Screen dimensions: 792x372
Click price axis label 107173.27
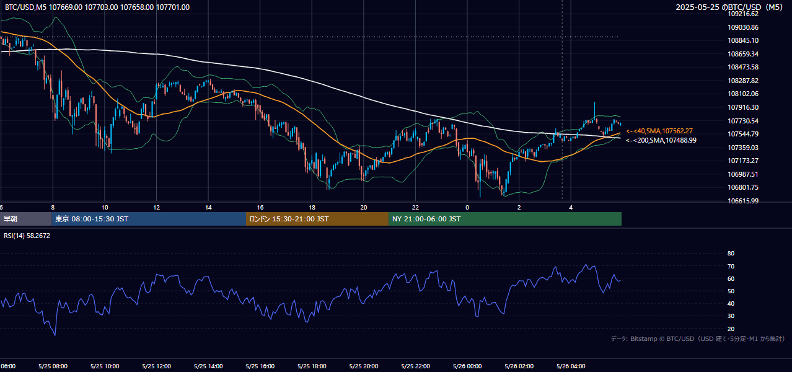point(743,161)
